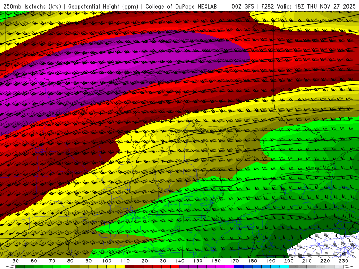Click the '50' value on the color scale
The height and width of the screenshot is (269, 359).
coord(16,261)
